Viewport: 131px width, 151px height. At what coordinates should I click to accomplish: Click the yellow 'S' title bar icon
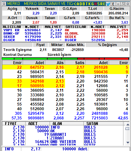[98, 4]
